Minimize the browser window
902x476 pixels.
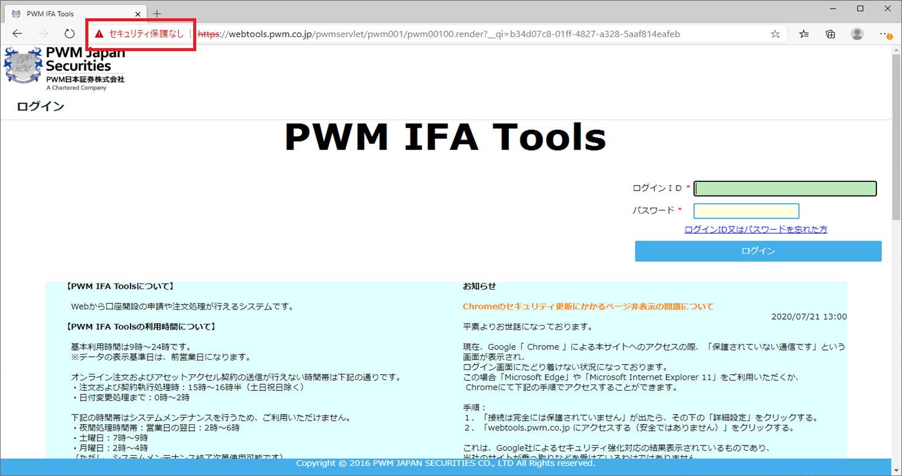(x=833, y=9)
